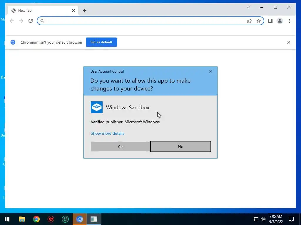Image resolution: width=301 pixels, height=225 pixels.
Task: Bookmark this tab with the star icon
Action: (x=259, y=21)
